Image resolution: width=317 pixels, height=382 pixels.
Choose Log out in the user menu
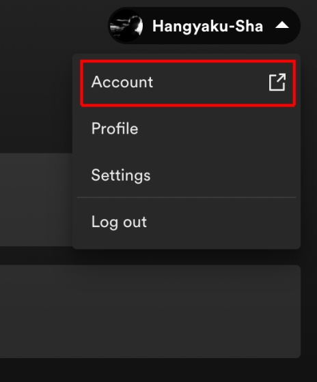(187, 222)
